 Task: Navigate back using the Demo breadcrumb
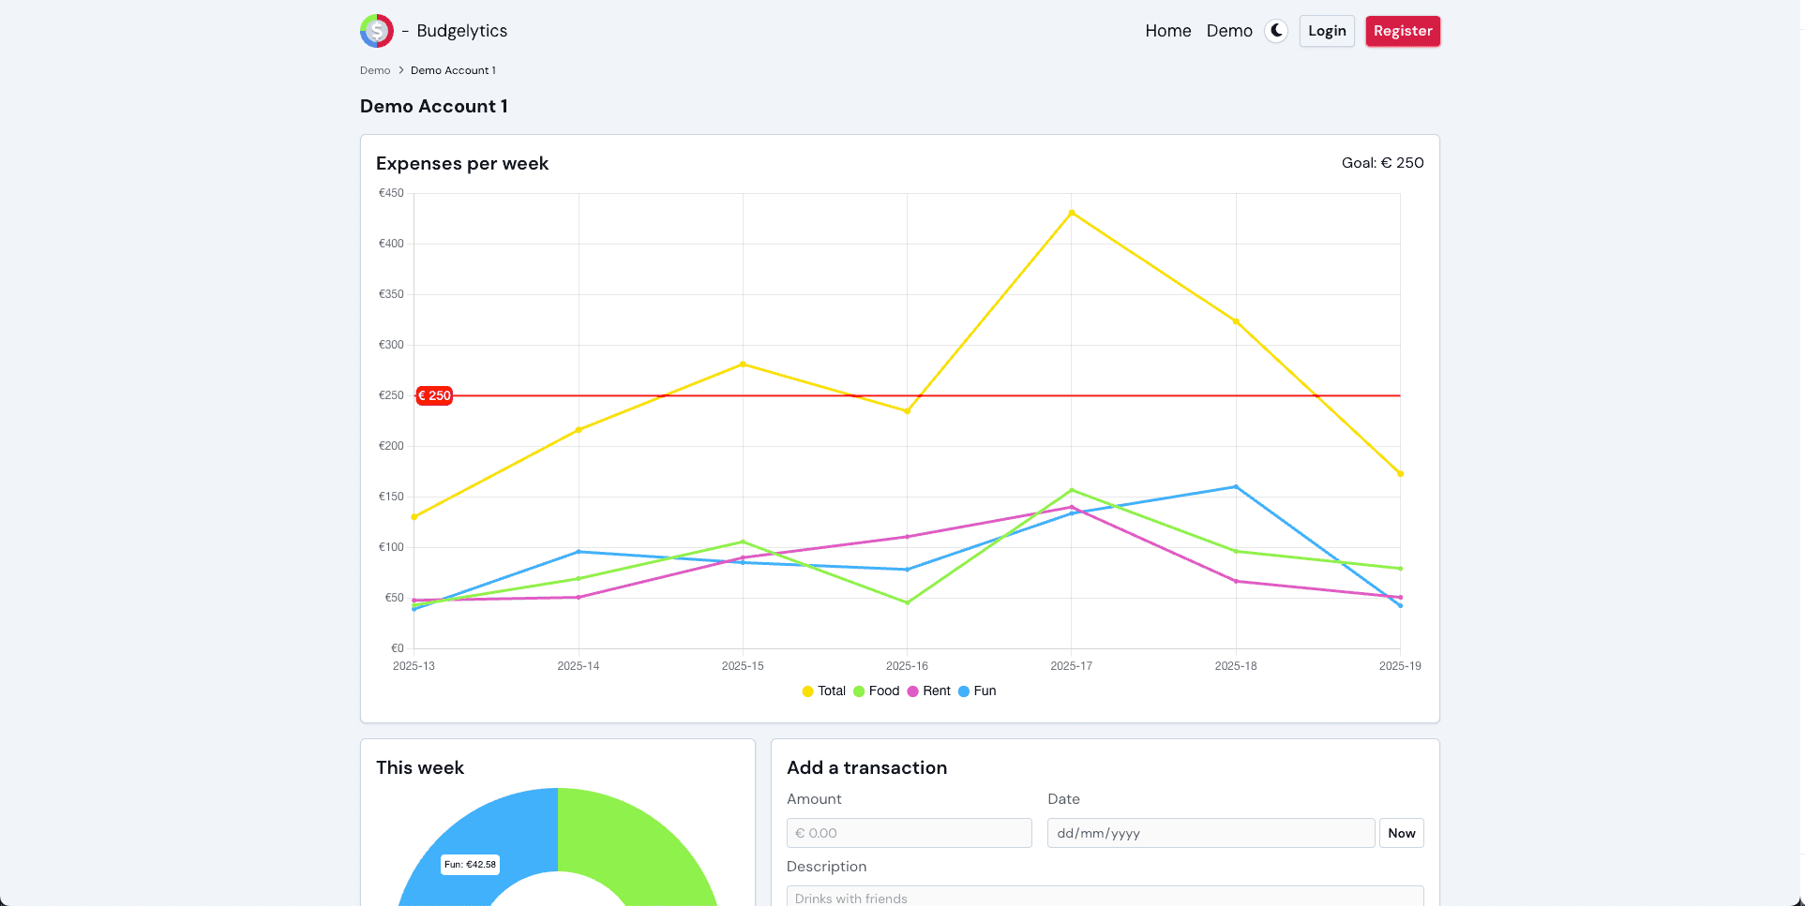coord(374,70)
